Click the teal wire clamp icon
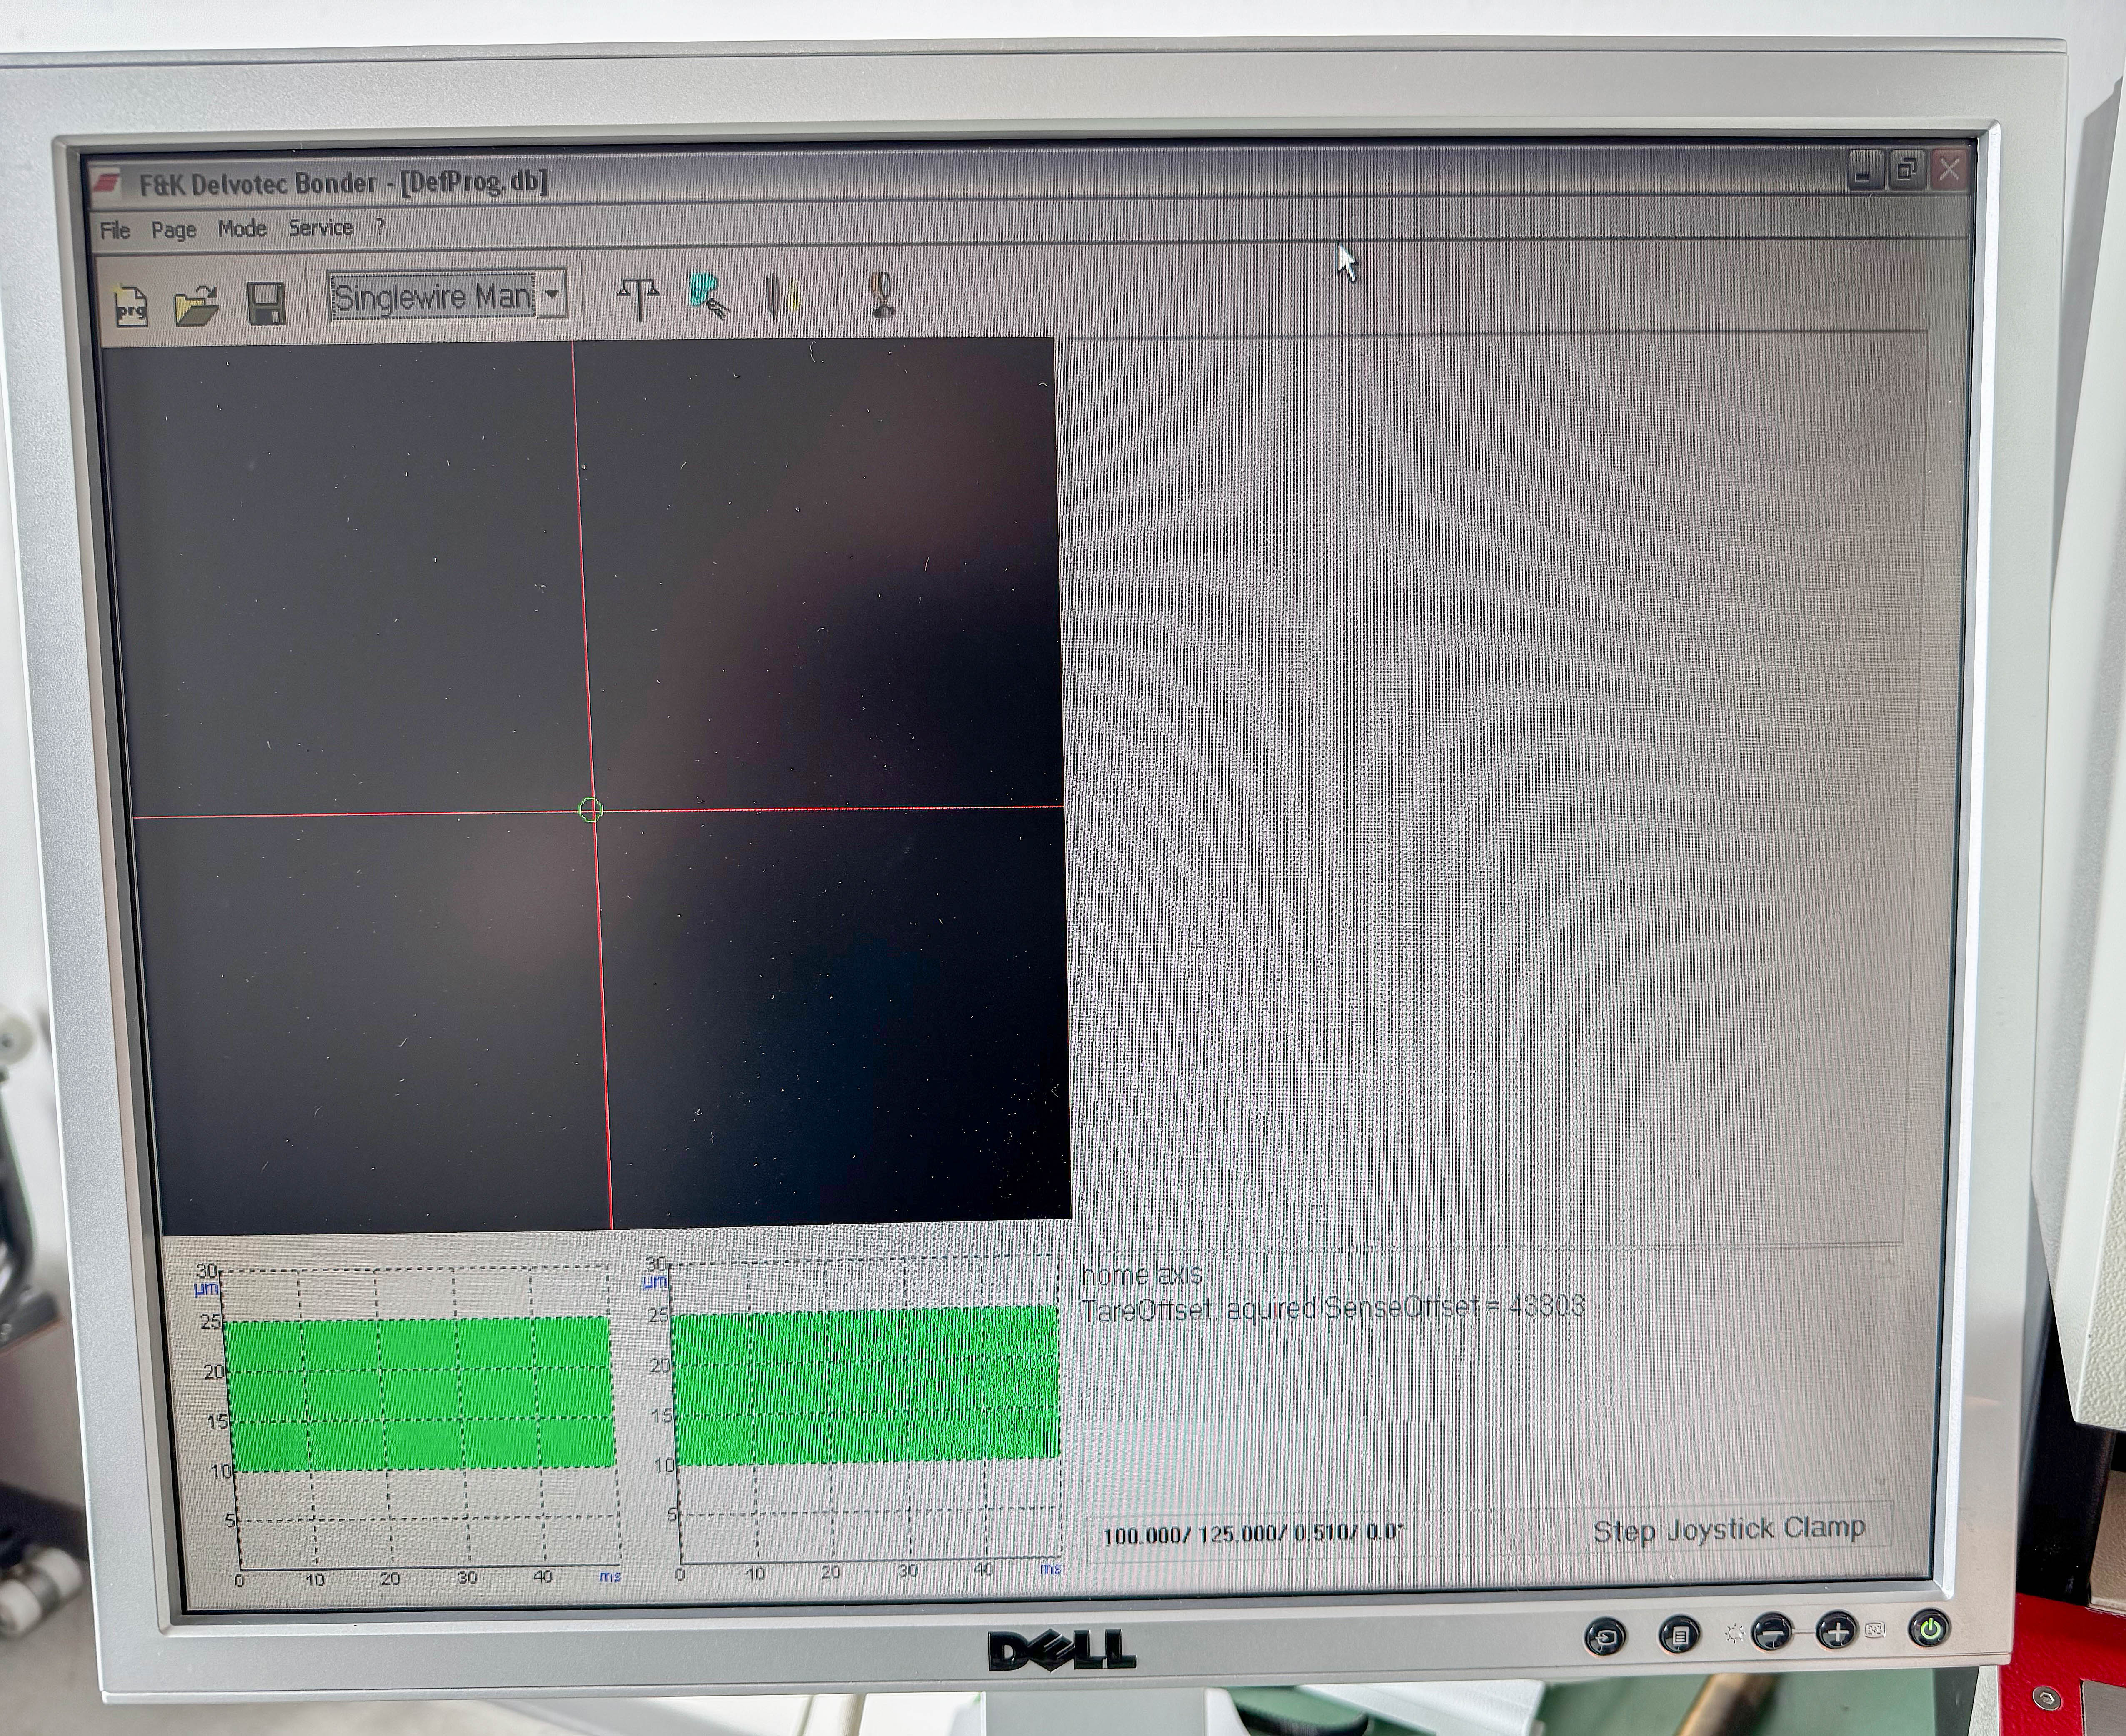Screen dimensions: 2126x1736 (709, 296)
